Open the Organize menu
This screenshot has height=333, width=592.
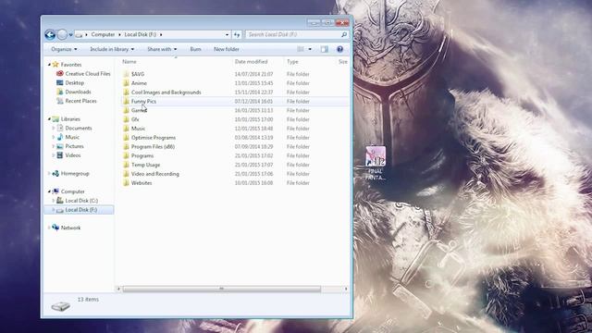(x=64, y=49)
